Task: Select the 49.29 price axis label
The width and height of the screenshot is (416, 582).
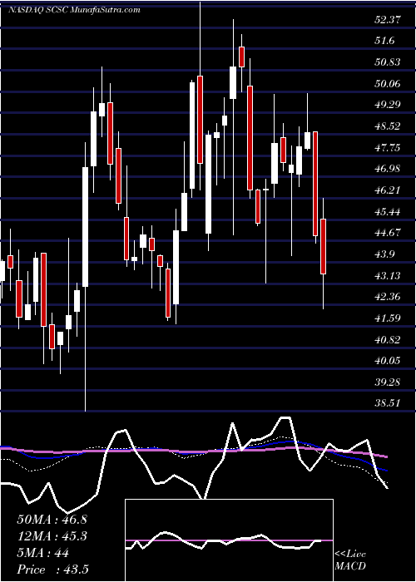Action: coord(388,105)
